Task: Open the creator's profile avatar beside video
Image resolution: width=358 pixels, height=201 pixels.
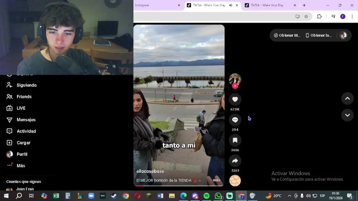Action: click(235, 79)
